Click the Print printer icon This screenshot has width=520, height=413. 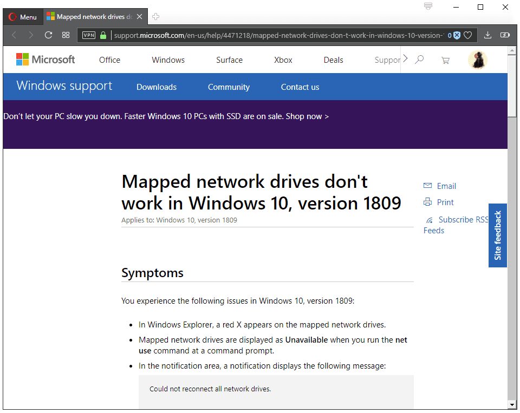point(428,202)
